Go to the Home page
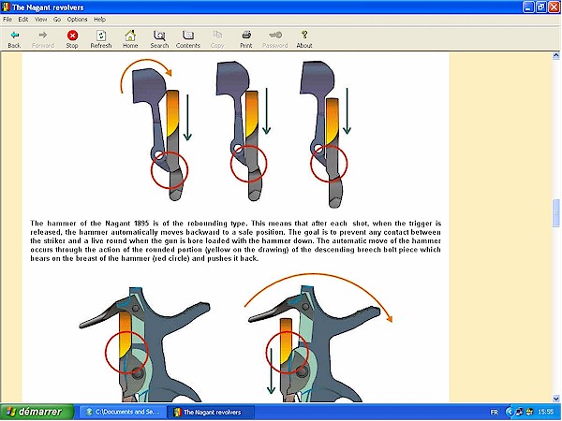562x421 pixels. [x=130, y=39]
